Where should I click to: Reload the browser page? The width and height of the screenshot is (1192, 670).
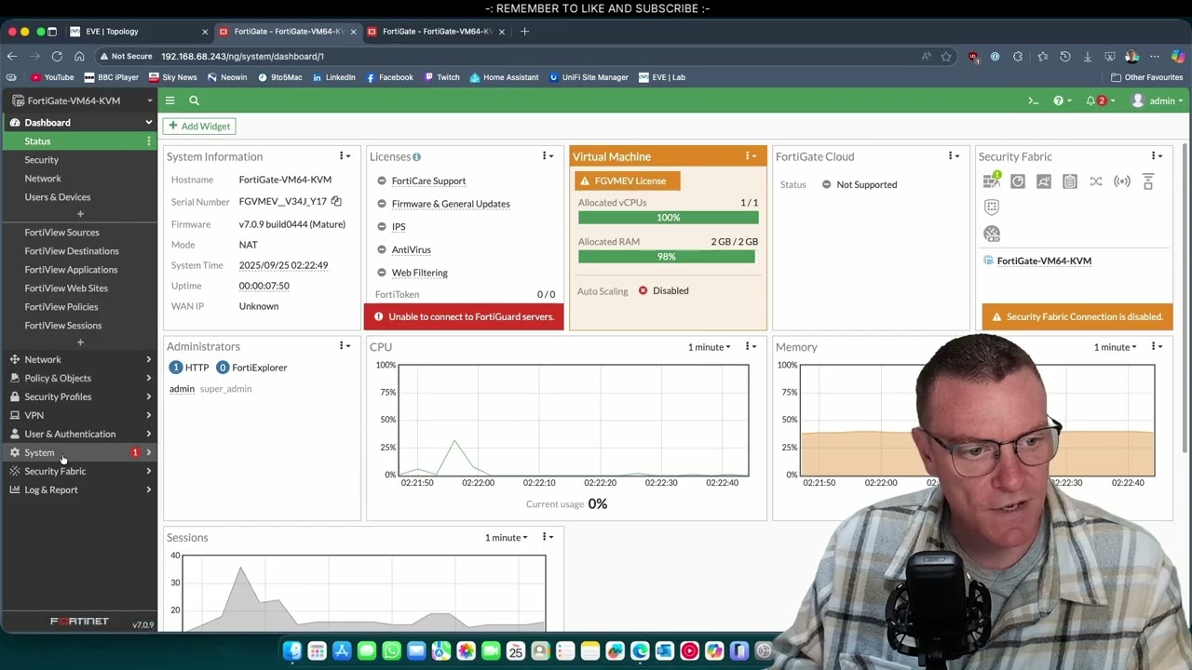[57, 56]
